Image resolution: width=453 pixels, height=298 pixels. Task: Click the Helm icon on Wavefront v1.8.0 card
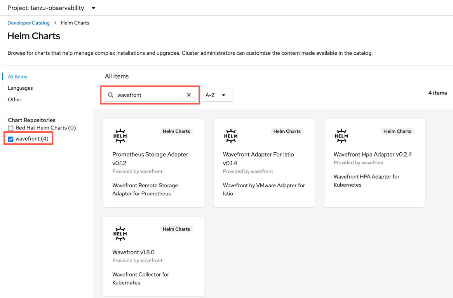click(120, 234)
